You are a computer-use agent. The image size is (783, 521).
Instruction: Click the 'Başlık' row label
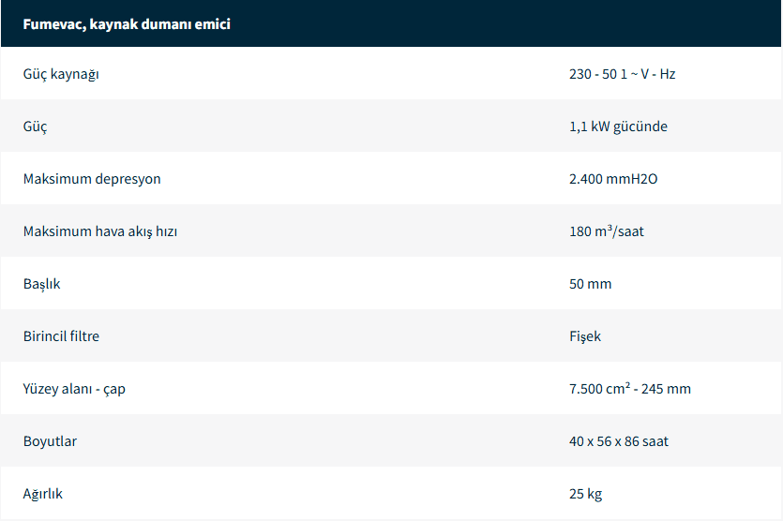[41, 284]
